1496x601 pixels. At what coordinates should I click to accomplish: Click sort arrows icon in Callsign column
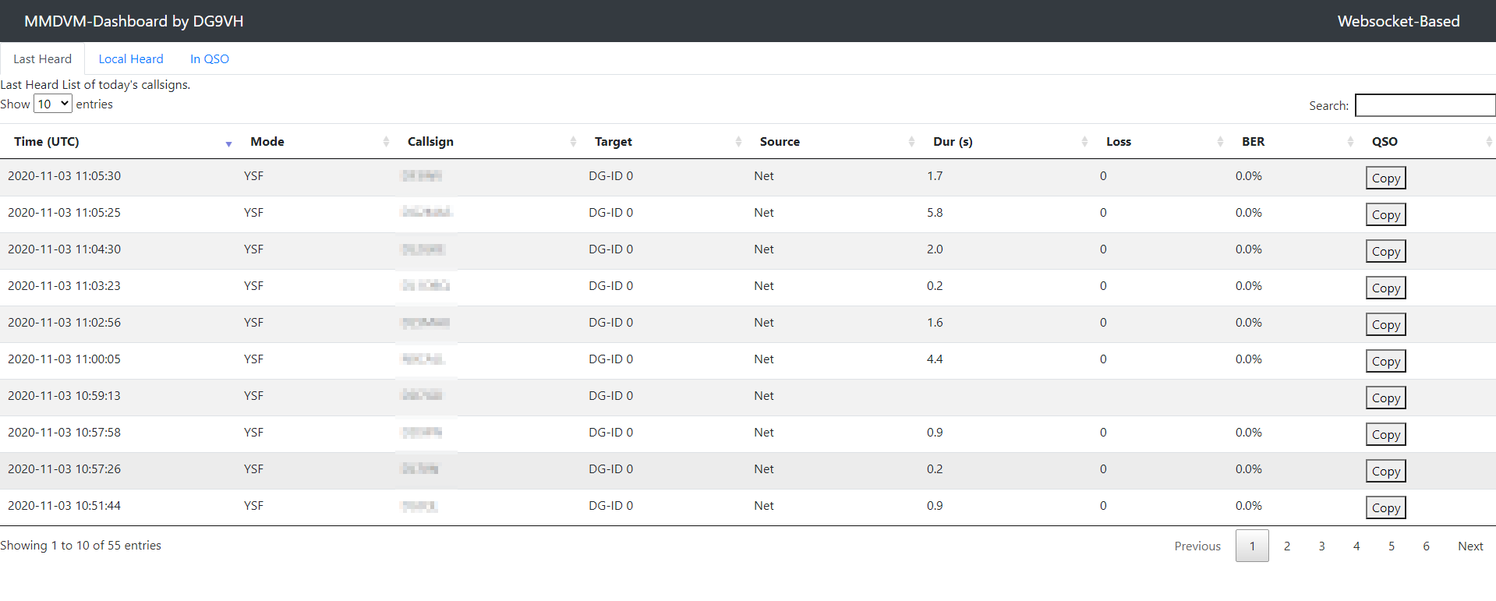[x=573, y=142]
